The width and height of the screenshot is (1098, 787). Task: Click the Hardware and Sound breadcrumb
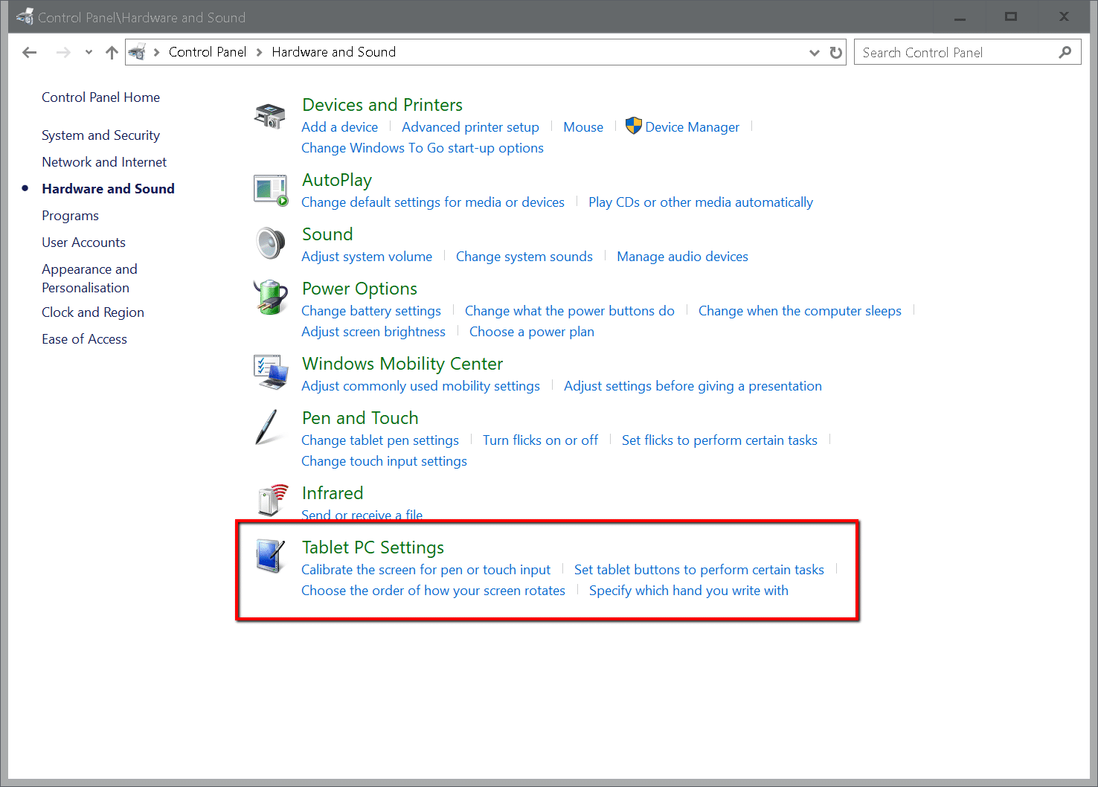[333, 52]
